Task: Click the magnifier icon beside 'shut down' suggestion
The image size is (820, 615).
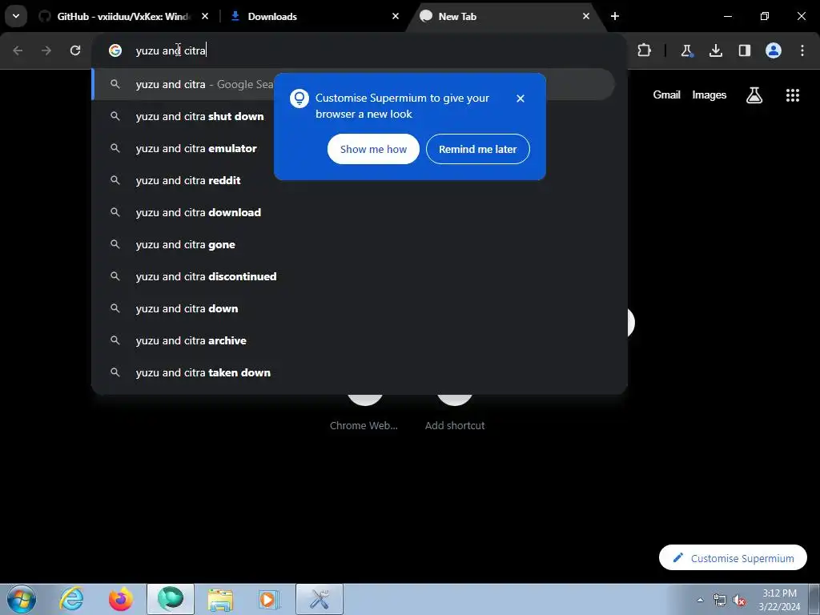Action: click(115, 116)
